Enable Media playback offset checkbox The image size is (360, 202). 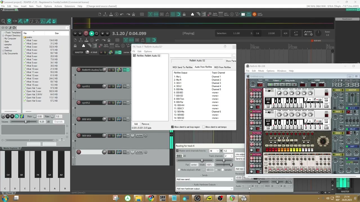(x=179, y=170)
